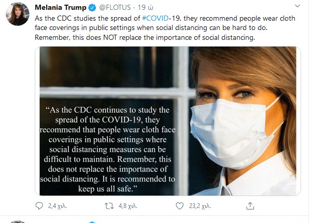Click the reply speech bubble icon

coord(39,206)
